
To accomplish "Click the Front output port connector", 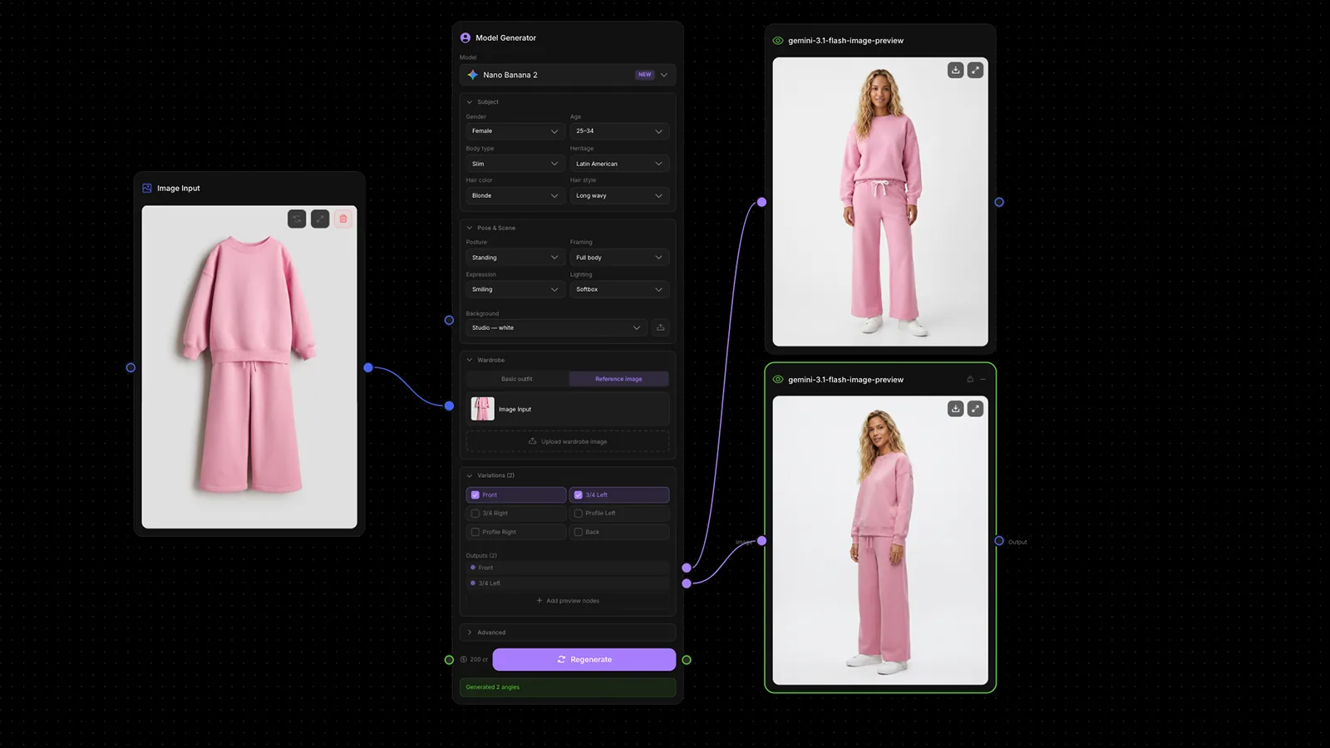I will 687,568.
